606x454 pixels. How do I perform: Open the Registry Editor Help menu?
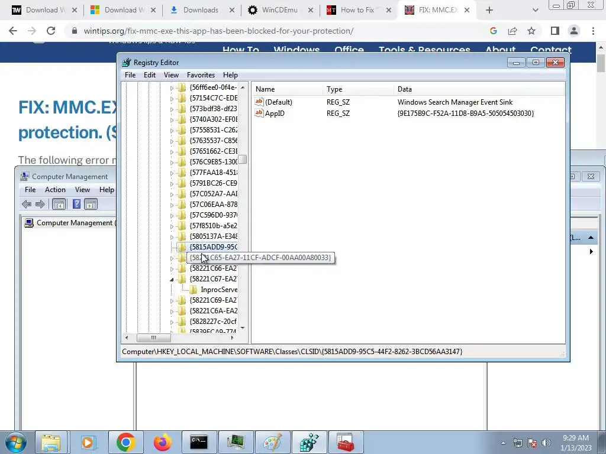coord(230,75)
